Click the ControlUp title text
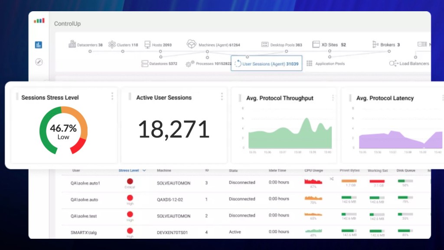444x250 pixels. coord(67,24)
